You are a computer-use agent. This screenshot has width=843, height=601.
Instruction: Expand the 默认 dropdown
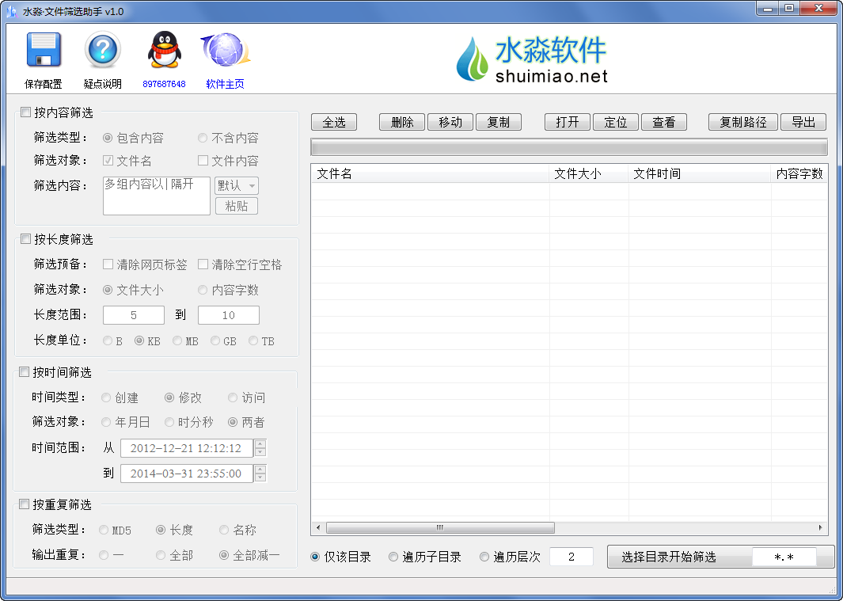(x=237, y=185)
